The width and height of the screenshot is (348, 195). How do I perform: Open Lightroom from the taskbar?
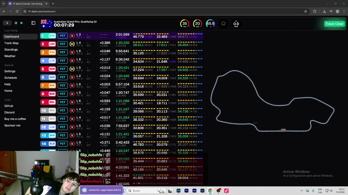click(202, 191)
